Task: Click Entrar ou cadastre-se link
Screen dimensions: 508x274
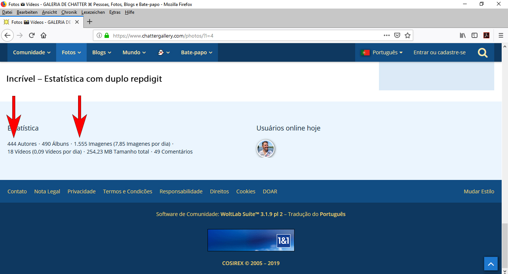Action: tap(439, 52)
